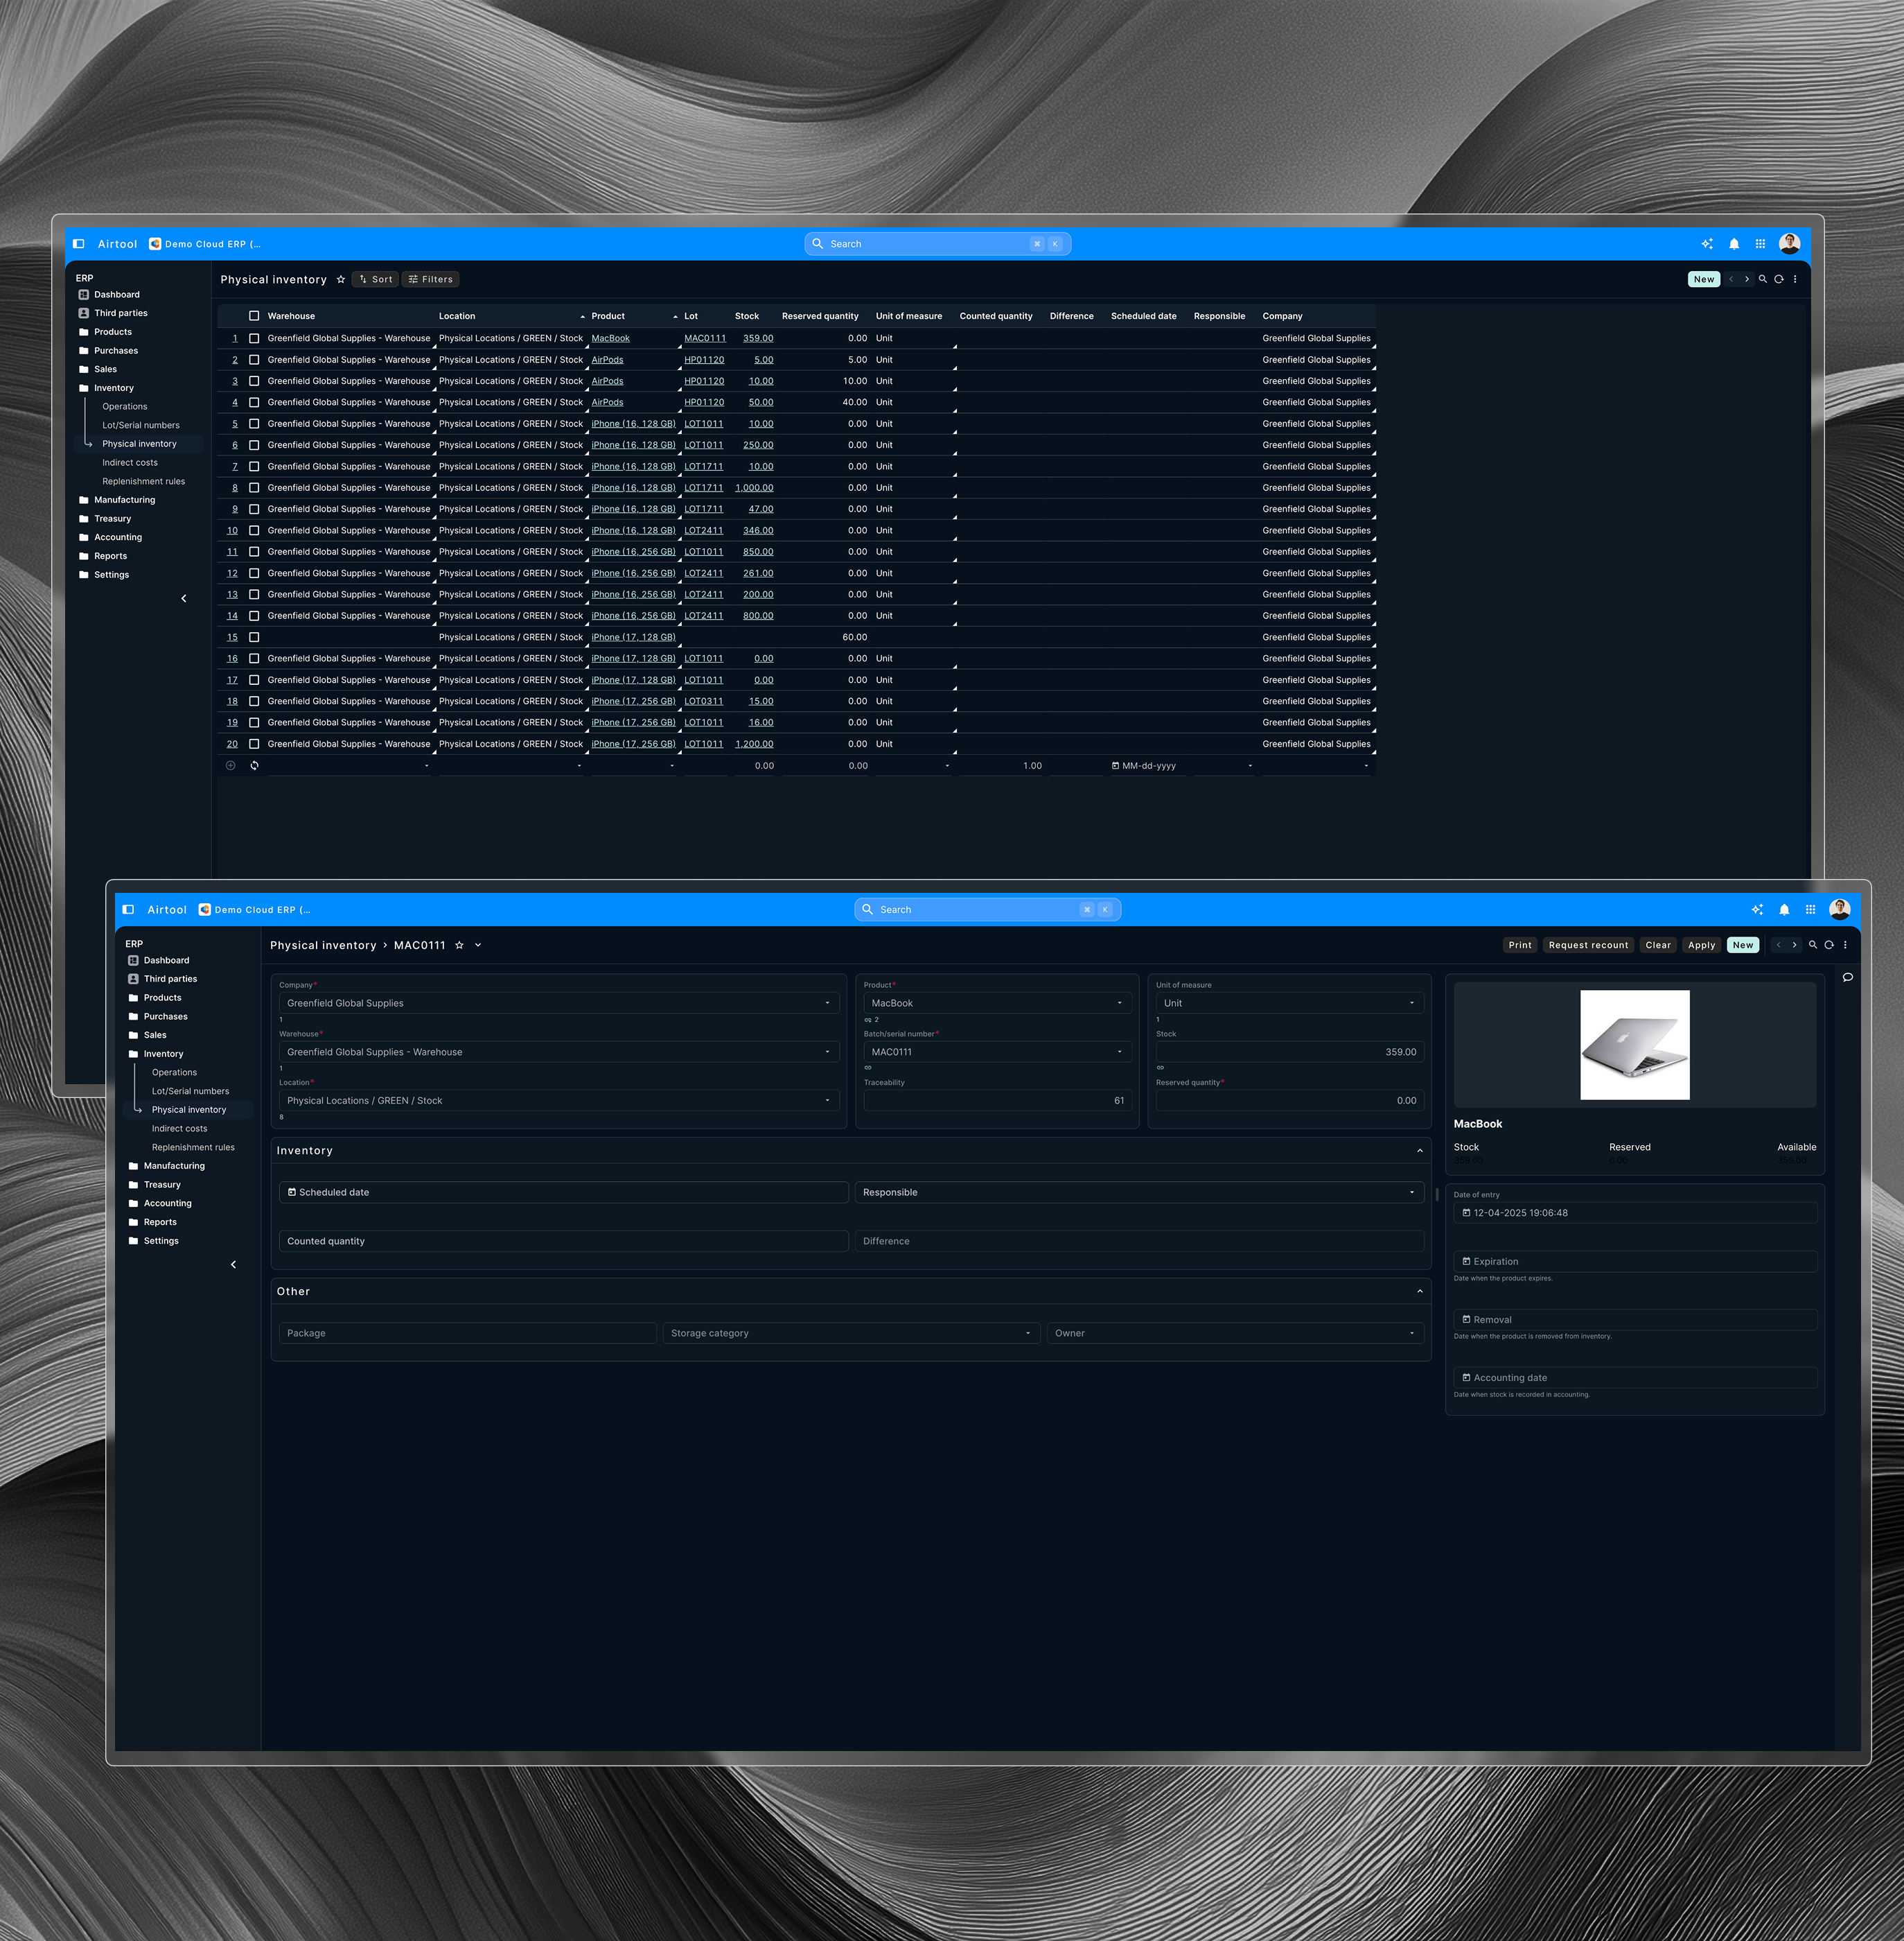Toggle the sidebar panel icon beside the Airtool logo

(x=78, y=244)
